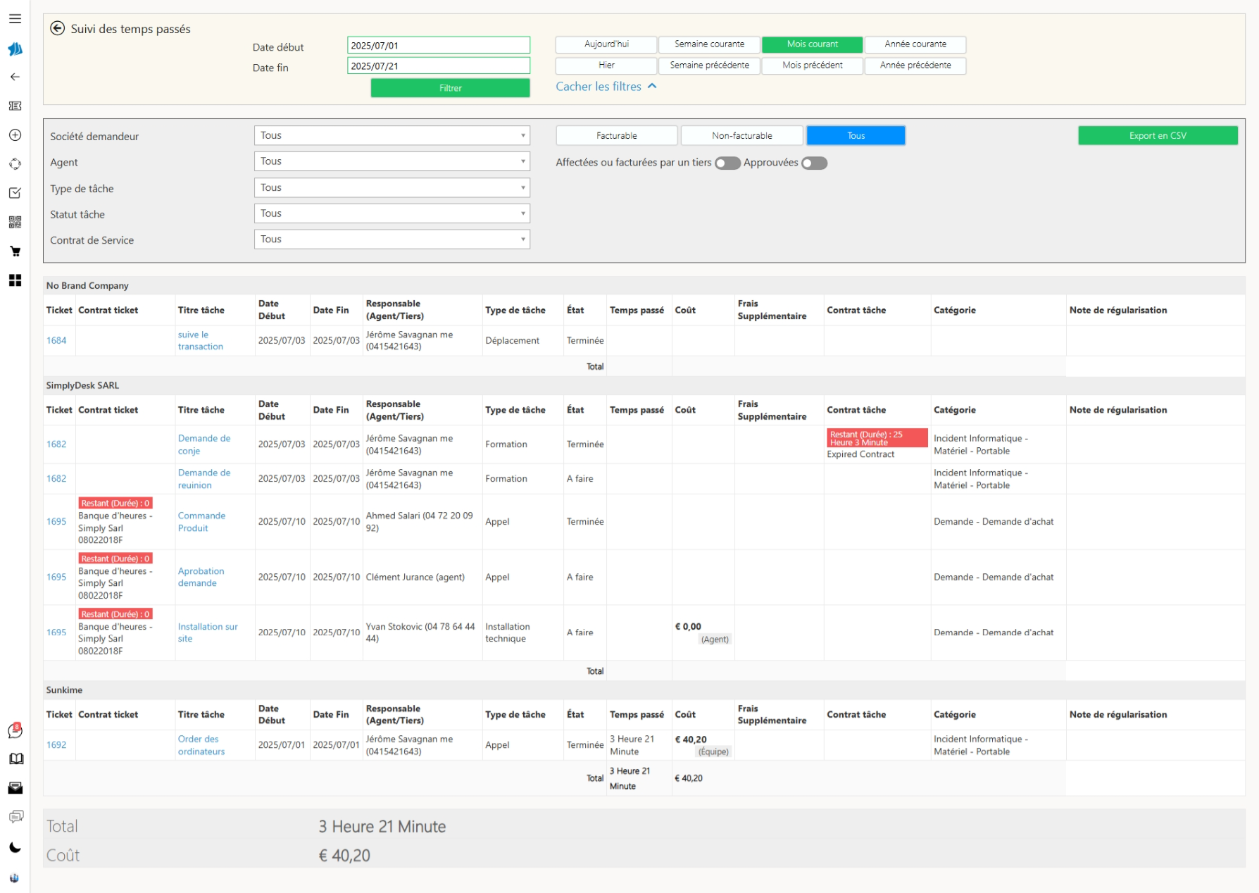1259x893 pixels.
Task: Click the Export en CSV button
Action: (1157, 136)
